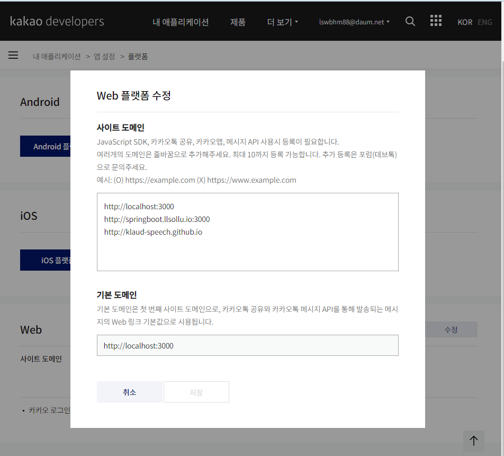
Task: Click the iOS 플랫폼 등록 button behind dialog
Action: click(45, 260)
